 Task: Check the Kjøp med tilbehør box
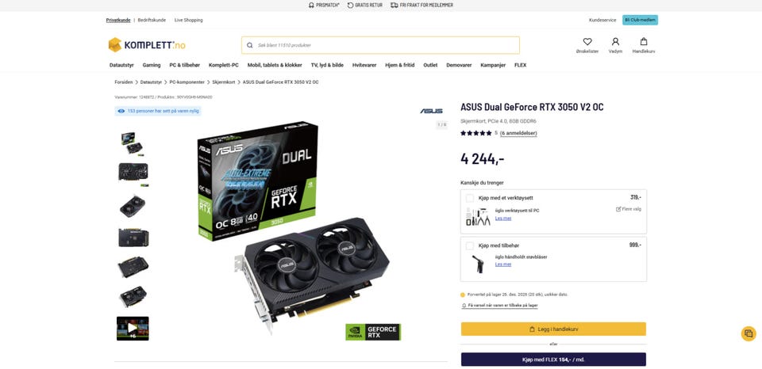pyautogui.click(x=469, y=245)
